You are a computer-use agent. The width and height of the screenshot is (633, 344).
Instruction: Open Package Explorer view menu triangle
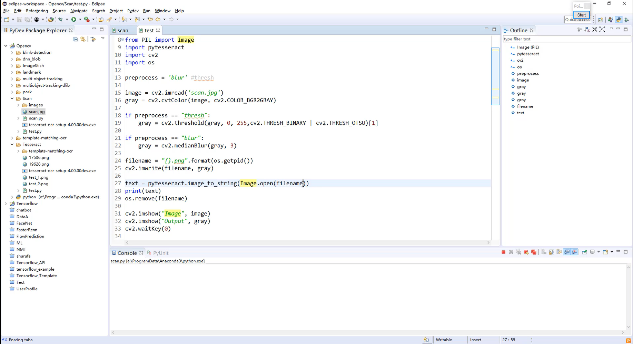102,39
